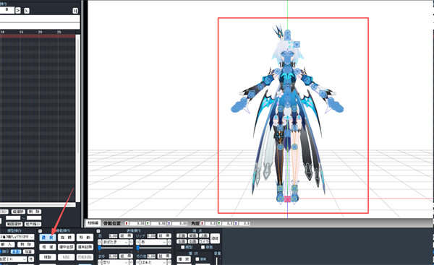This screenshot has width=434, height=265.
Task: Click the 選択 bone select button
Action: (48, 238)
